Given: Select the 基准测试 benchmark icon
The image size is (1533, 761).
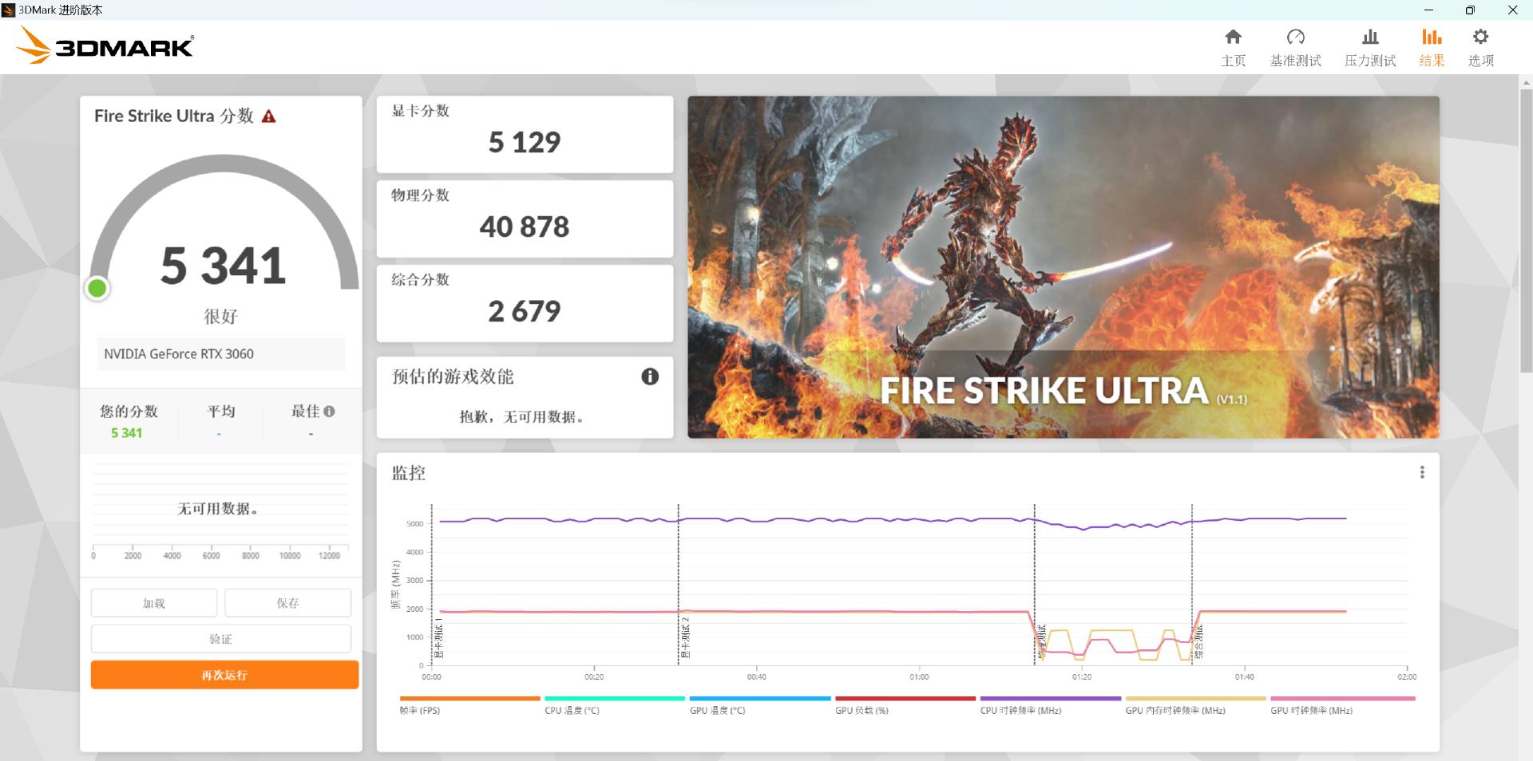Looking at the screenshot, I should pyautogui.click(x=1295, y=37).
